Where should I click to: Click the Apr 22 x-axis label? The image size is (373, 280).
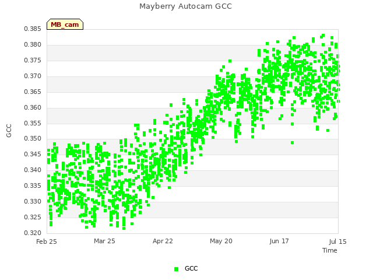[x=163, y=241]
